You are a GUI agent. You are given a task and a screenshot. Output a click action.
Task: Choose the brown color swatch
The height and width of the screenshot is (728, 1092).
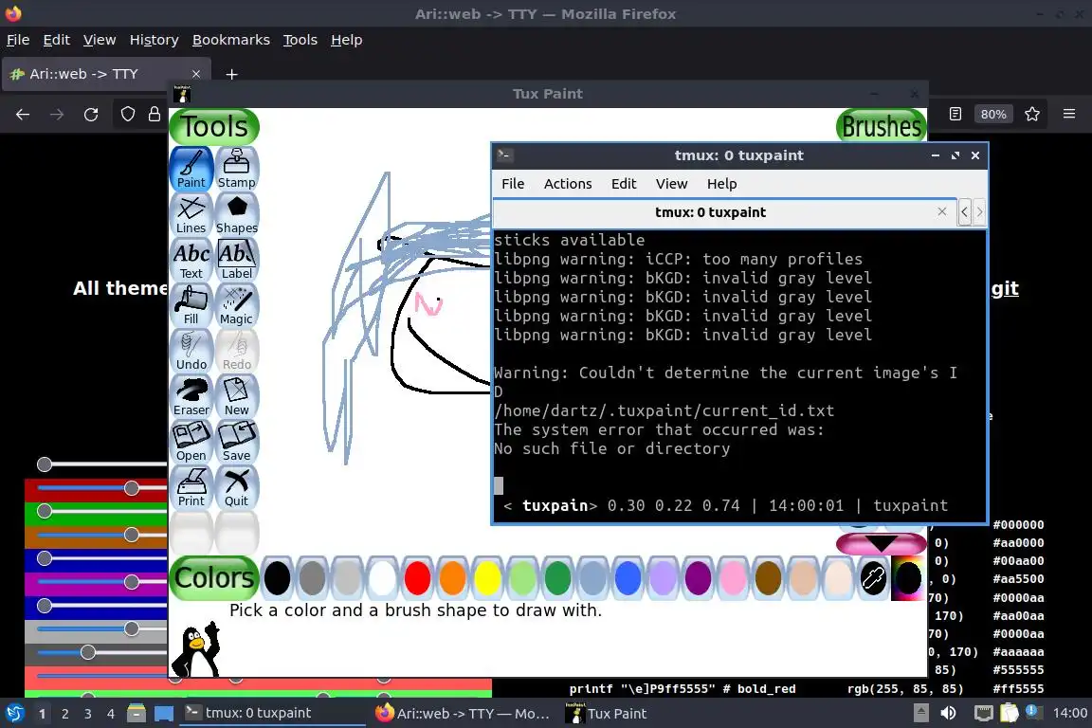(x=768, y=578)
